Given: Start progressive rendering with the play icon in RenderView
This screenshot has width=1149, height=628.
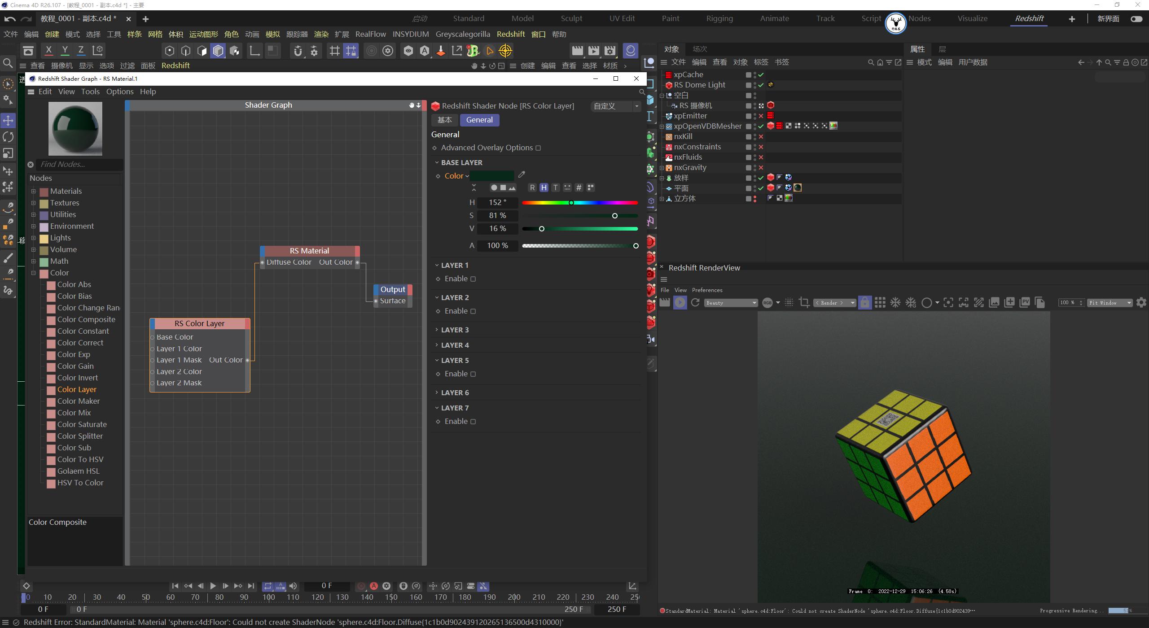Looking at the screenshot, I should pos(680,302).
